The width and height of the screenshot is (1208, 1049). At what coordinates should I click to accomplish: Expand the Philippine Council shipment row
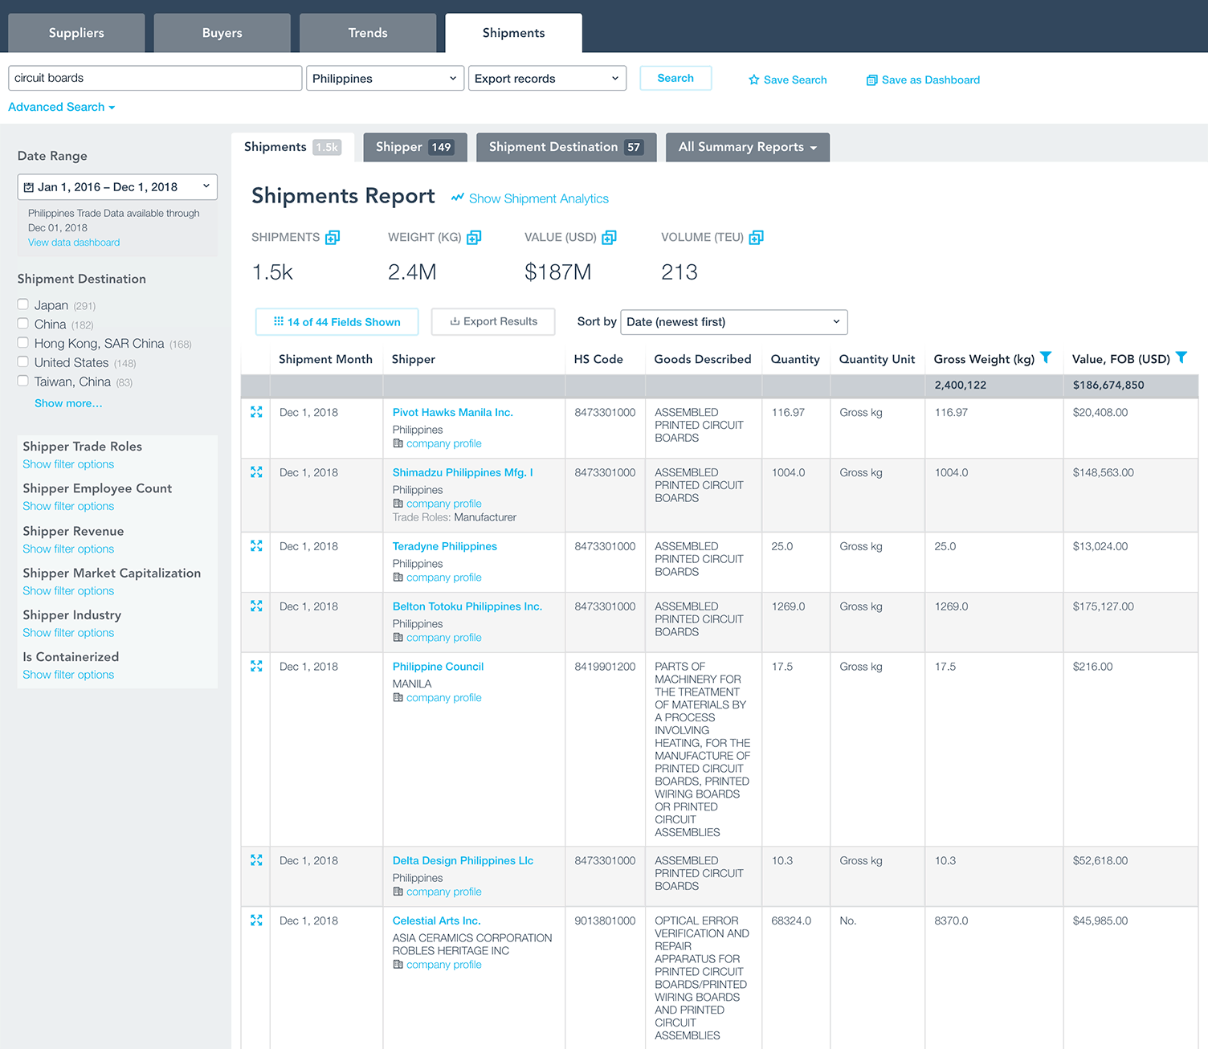coord(256,667)
